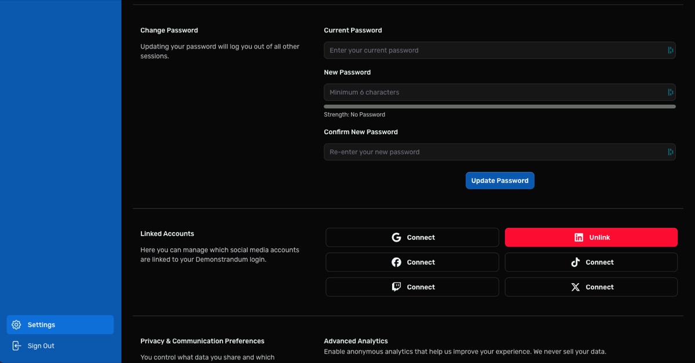Click the X logo icon
The height and width of the screenshot is (363, 695).
575,287
